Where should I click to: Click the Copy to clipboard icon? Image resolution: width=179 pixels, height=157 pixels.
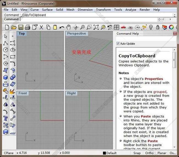(48, 27)
